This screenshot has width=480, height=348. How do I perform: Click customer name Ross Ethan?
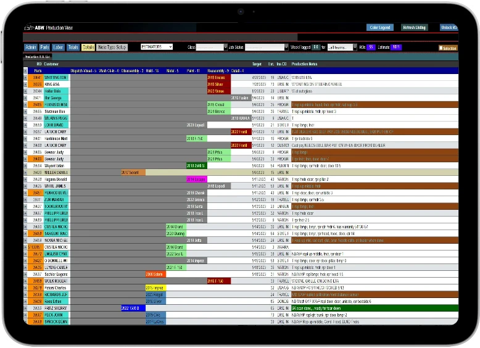(x=53, y=302)
